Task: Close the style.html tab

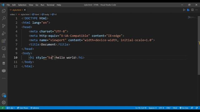Action: (x=25, y=10)
